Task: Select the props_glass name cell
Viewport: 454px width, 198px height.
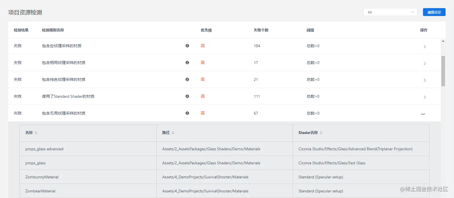Action: coord(88,163)
